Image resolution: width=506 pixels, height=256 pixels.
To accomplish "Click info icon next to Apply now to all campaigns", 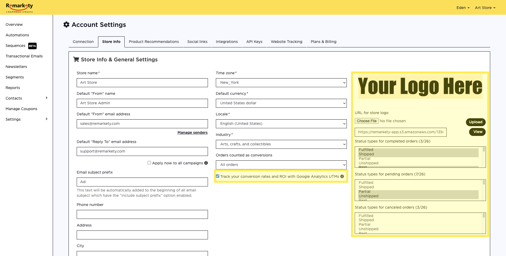I will 206,163.
